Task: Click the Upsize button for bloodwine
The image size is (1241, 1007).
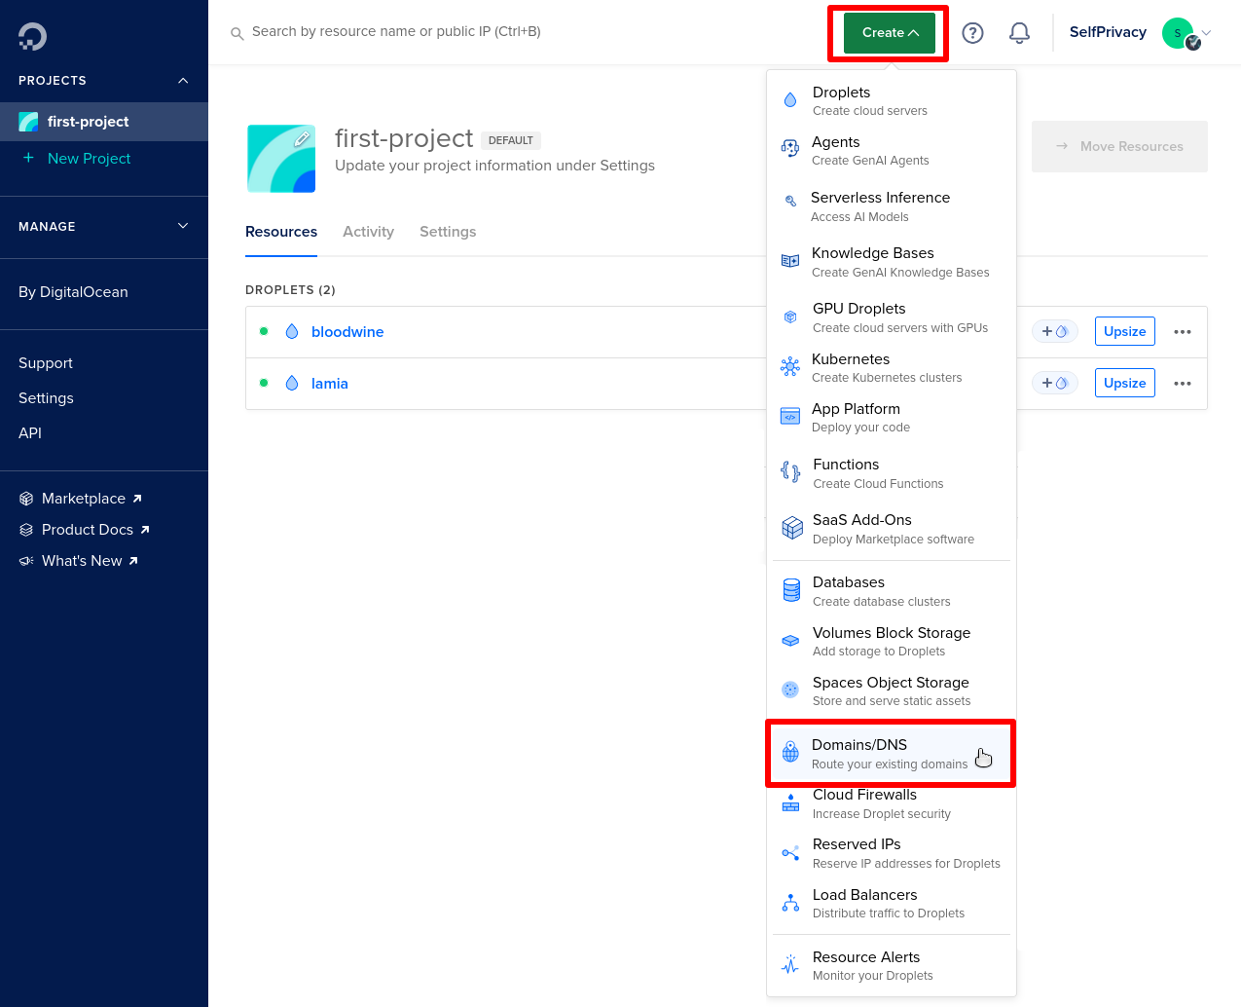Action: 1125,332
